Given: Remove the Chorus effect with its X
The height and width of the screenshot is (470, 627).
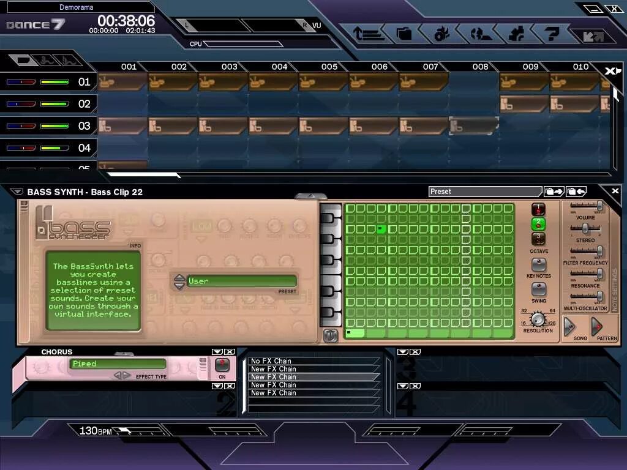Looking at the screenshot, I should 229,352.
